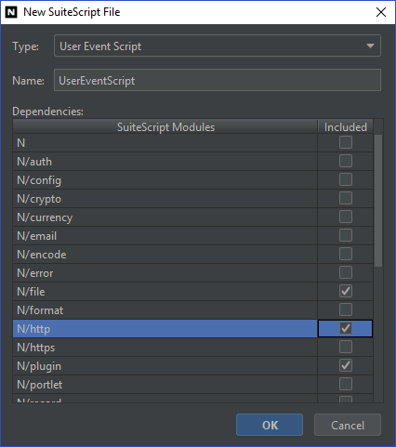Viewport: 396px width, 447px height.
Task: Uncheck the N/file checkbox
Action: click(x=346, y=291)
